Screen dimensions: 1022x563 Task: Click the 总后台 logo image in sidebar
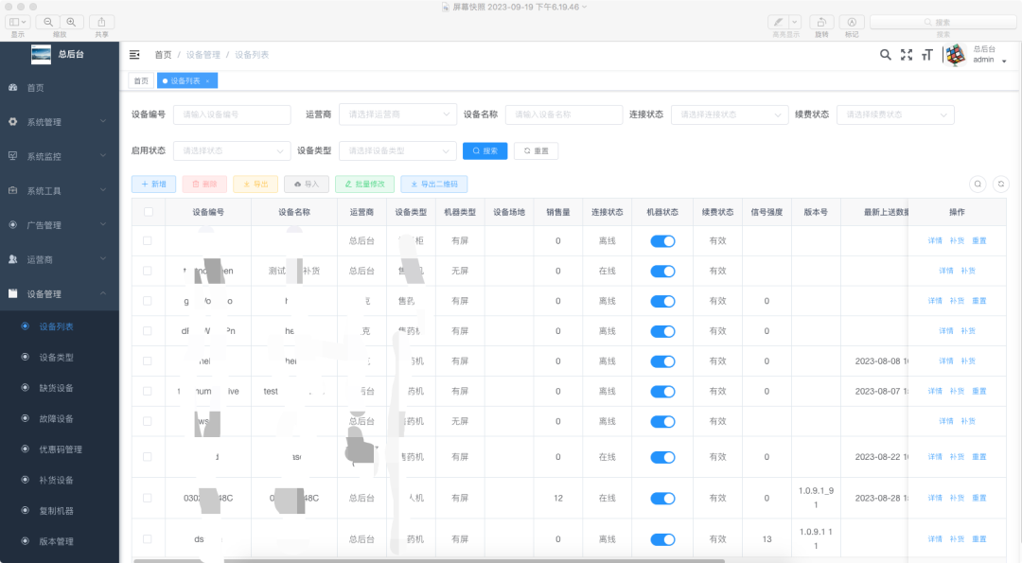(x=41, y=54)
